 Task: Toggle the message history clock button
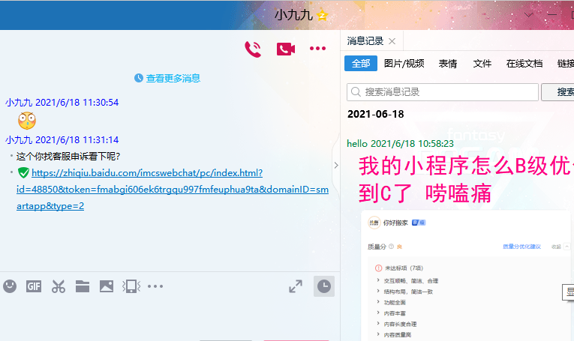[x=324, y=286]
